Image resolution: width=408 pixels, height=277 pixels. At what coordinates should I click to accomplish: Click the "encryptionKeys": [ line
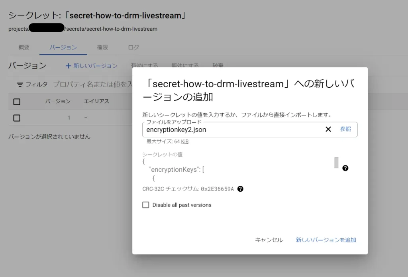pyautogui.click(x=177, y=169)
